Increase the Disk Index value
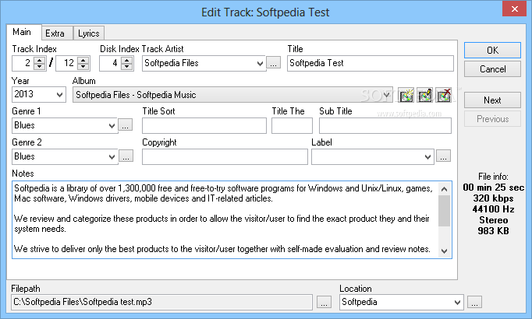This screenshot has height=319, width=532. 126,60
